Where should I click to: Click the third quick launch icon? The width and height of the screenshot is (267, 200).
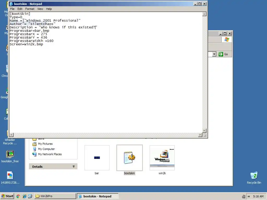(30, 196)
